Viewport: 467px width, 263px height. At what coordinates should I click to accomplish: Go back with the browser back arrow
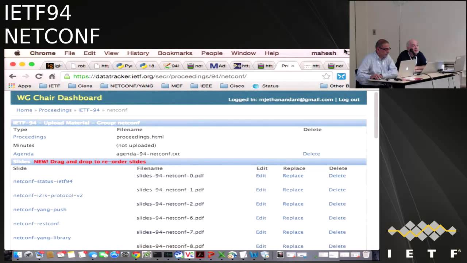pyautogui.click(x=13, y=76)
